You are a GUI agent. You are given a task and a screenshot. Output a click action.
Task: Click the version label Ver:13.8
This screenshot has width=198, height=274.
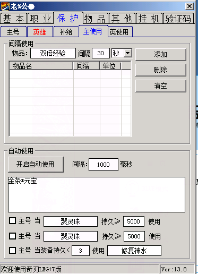pos(174,269)
